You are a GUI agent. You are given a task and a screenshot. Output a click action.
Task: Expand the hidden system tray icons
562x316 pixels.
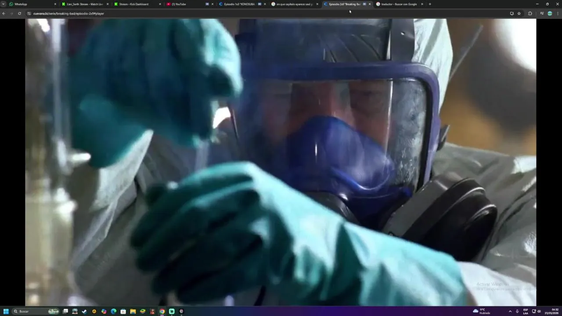point(510,311)
